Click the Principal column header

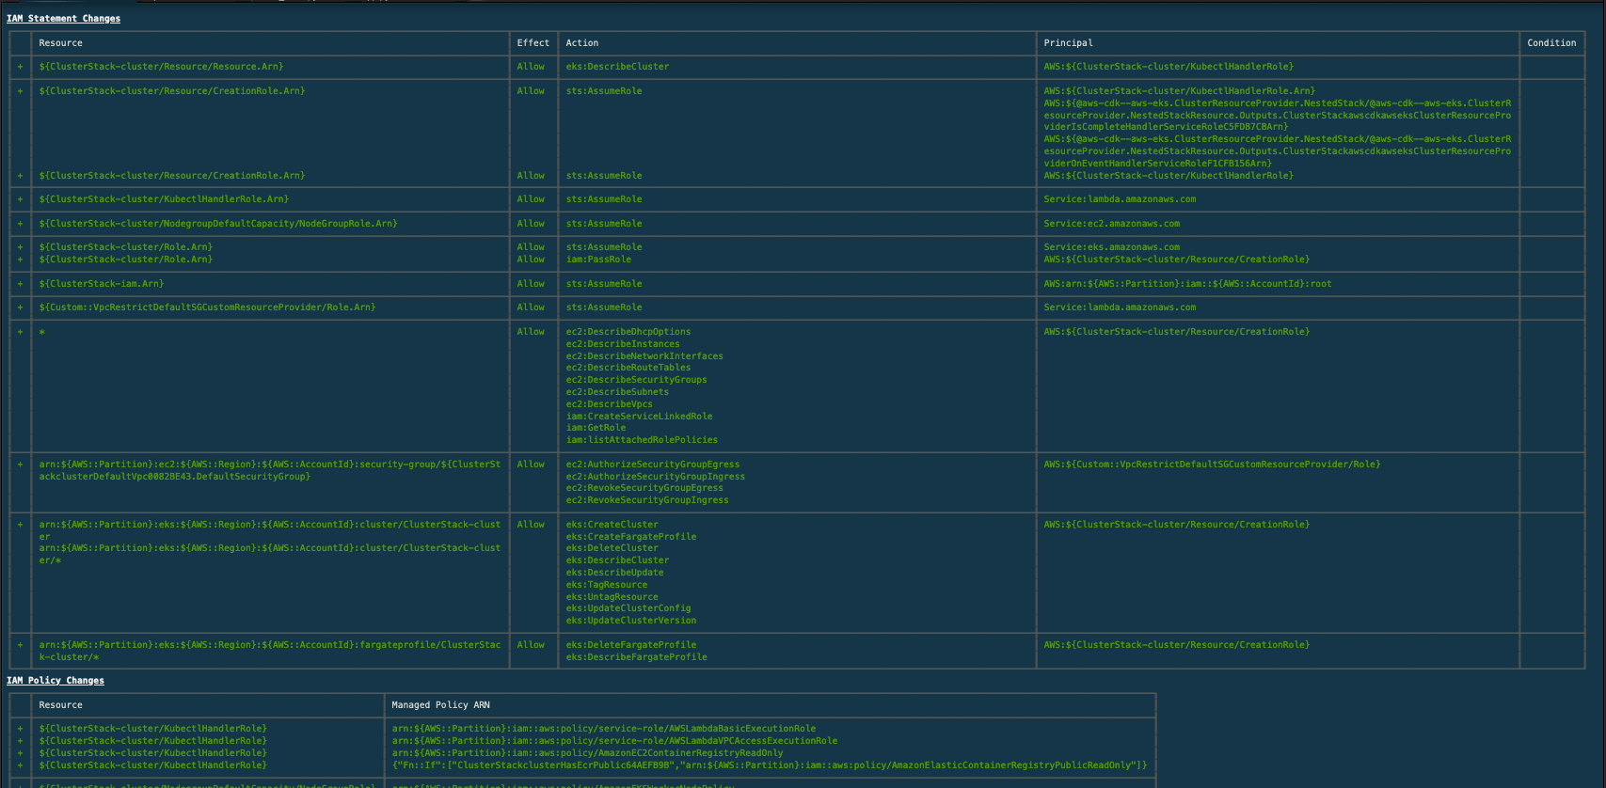pos(1068,43)
